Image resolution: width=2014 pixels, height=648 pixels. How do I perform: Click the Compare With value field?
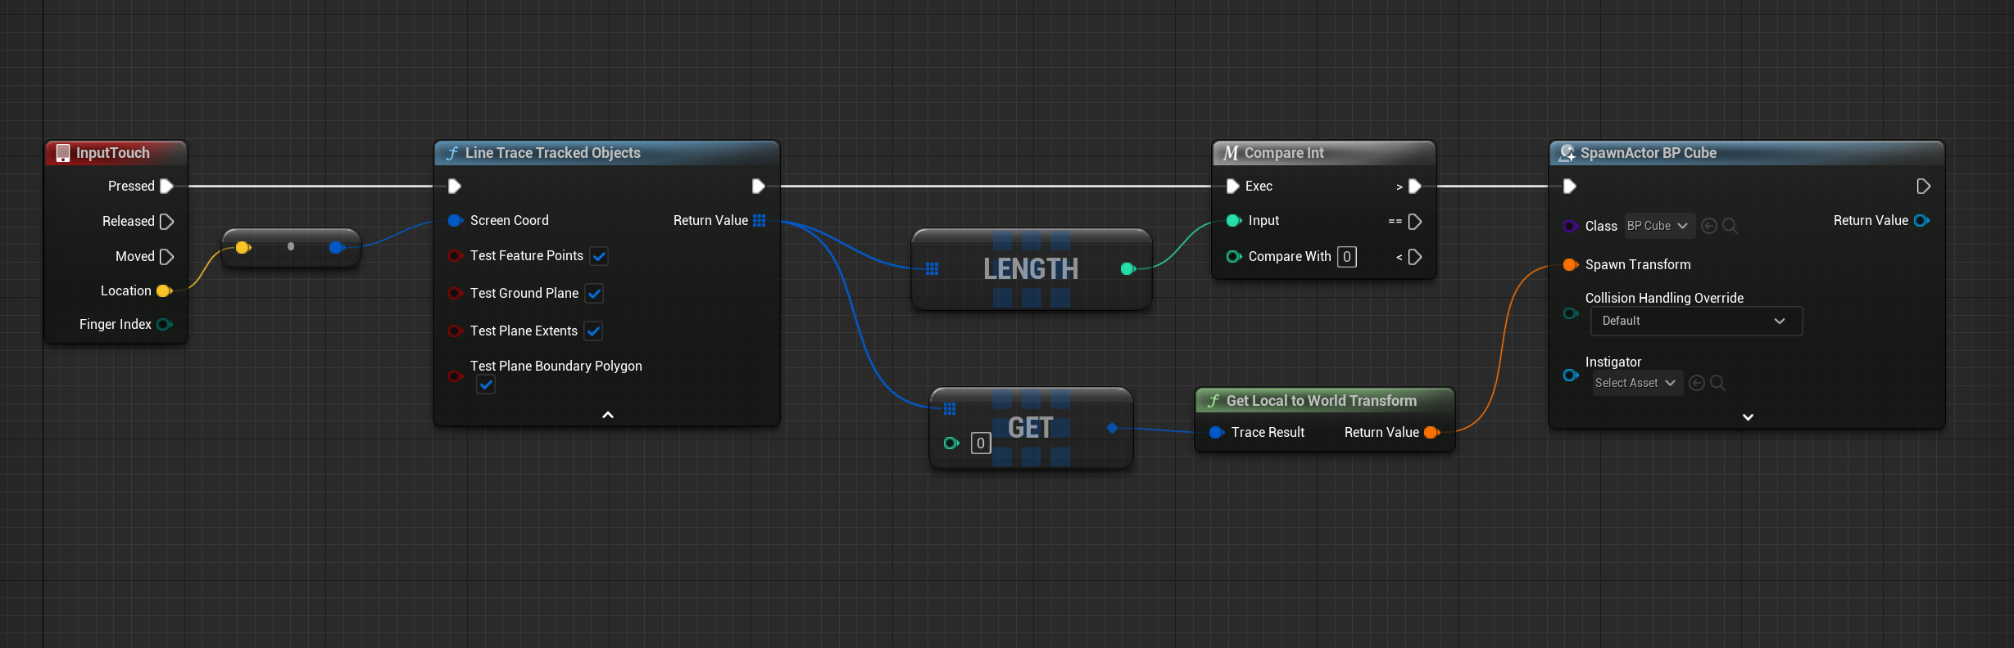coord(1347,256)
